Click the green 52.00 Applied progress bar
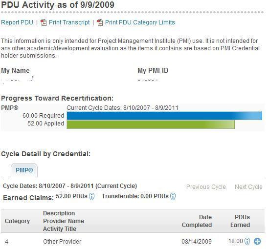The width and height of the screenshot is (269, 249). coord(151,124)
